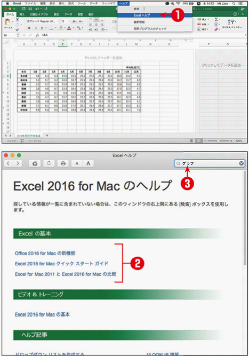This screenshot has height=356, width=249.
Task: Clear the Help search field text
Action: tap(242, 163)
